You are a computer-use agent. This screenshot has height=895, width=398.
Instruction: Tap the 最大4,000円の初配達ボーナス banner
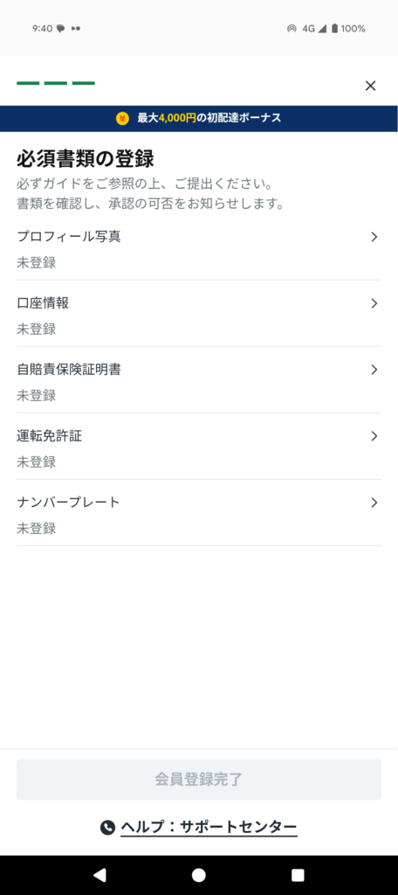199,119
